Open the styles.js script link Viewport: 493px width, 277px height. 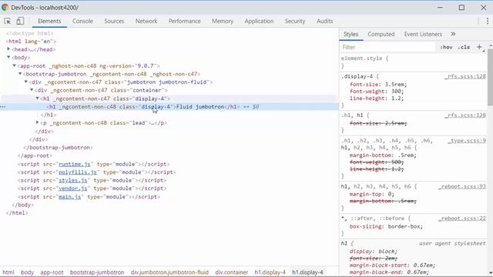pos(73,180)
